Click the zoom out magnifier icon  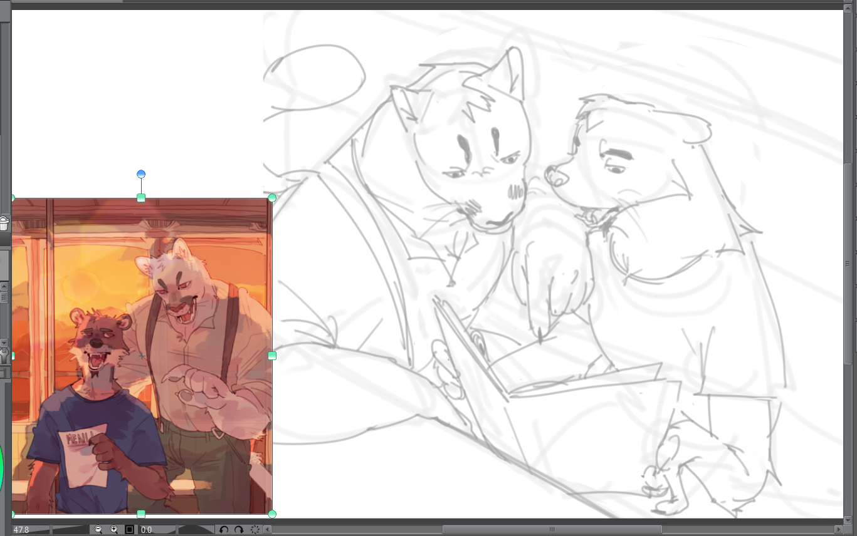[98, 530]
